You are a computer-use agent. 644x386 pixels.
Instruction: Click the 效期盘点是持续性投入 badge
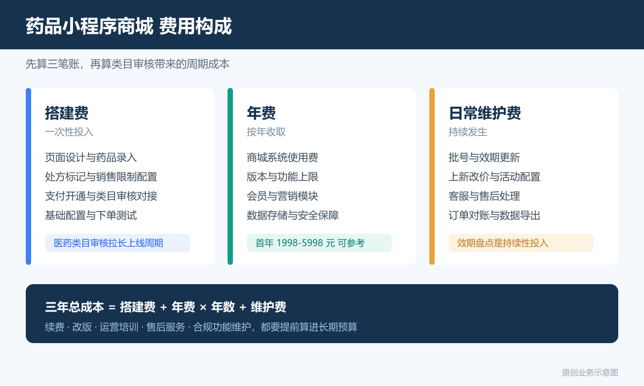click(521, 243)
